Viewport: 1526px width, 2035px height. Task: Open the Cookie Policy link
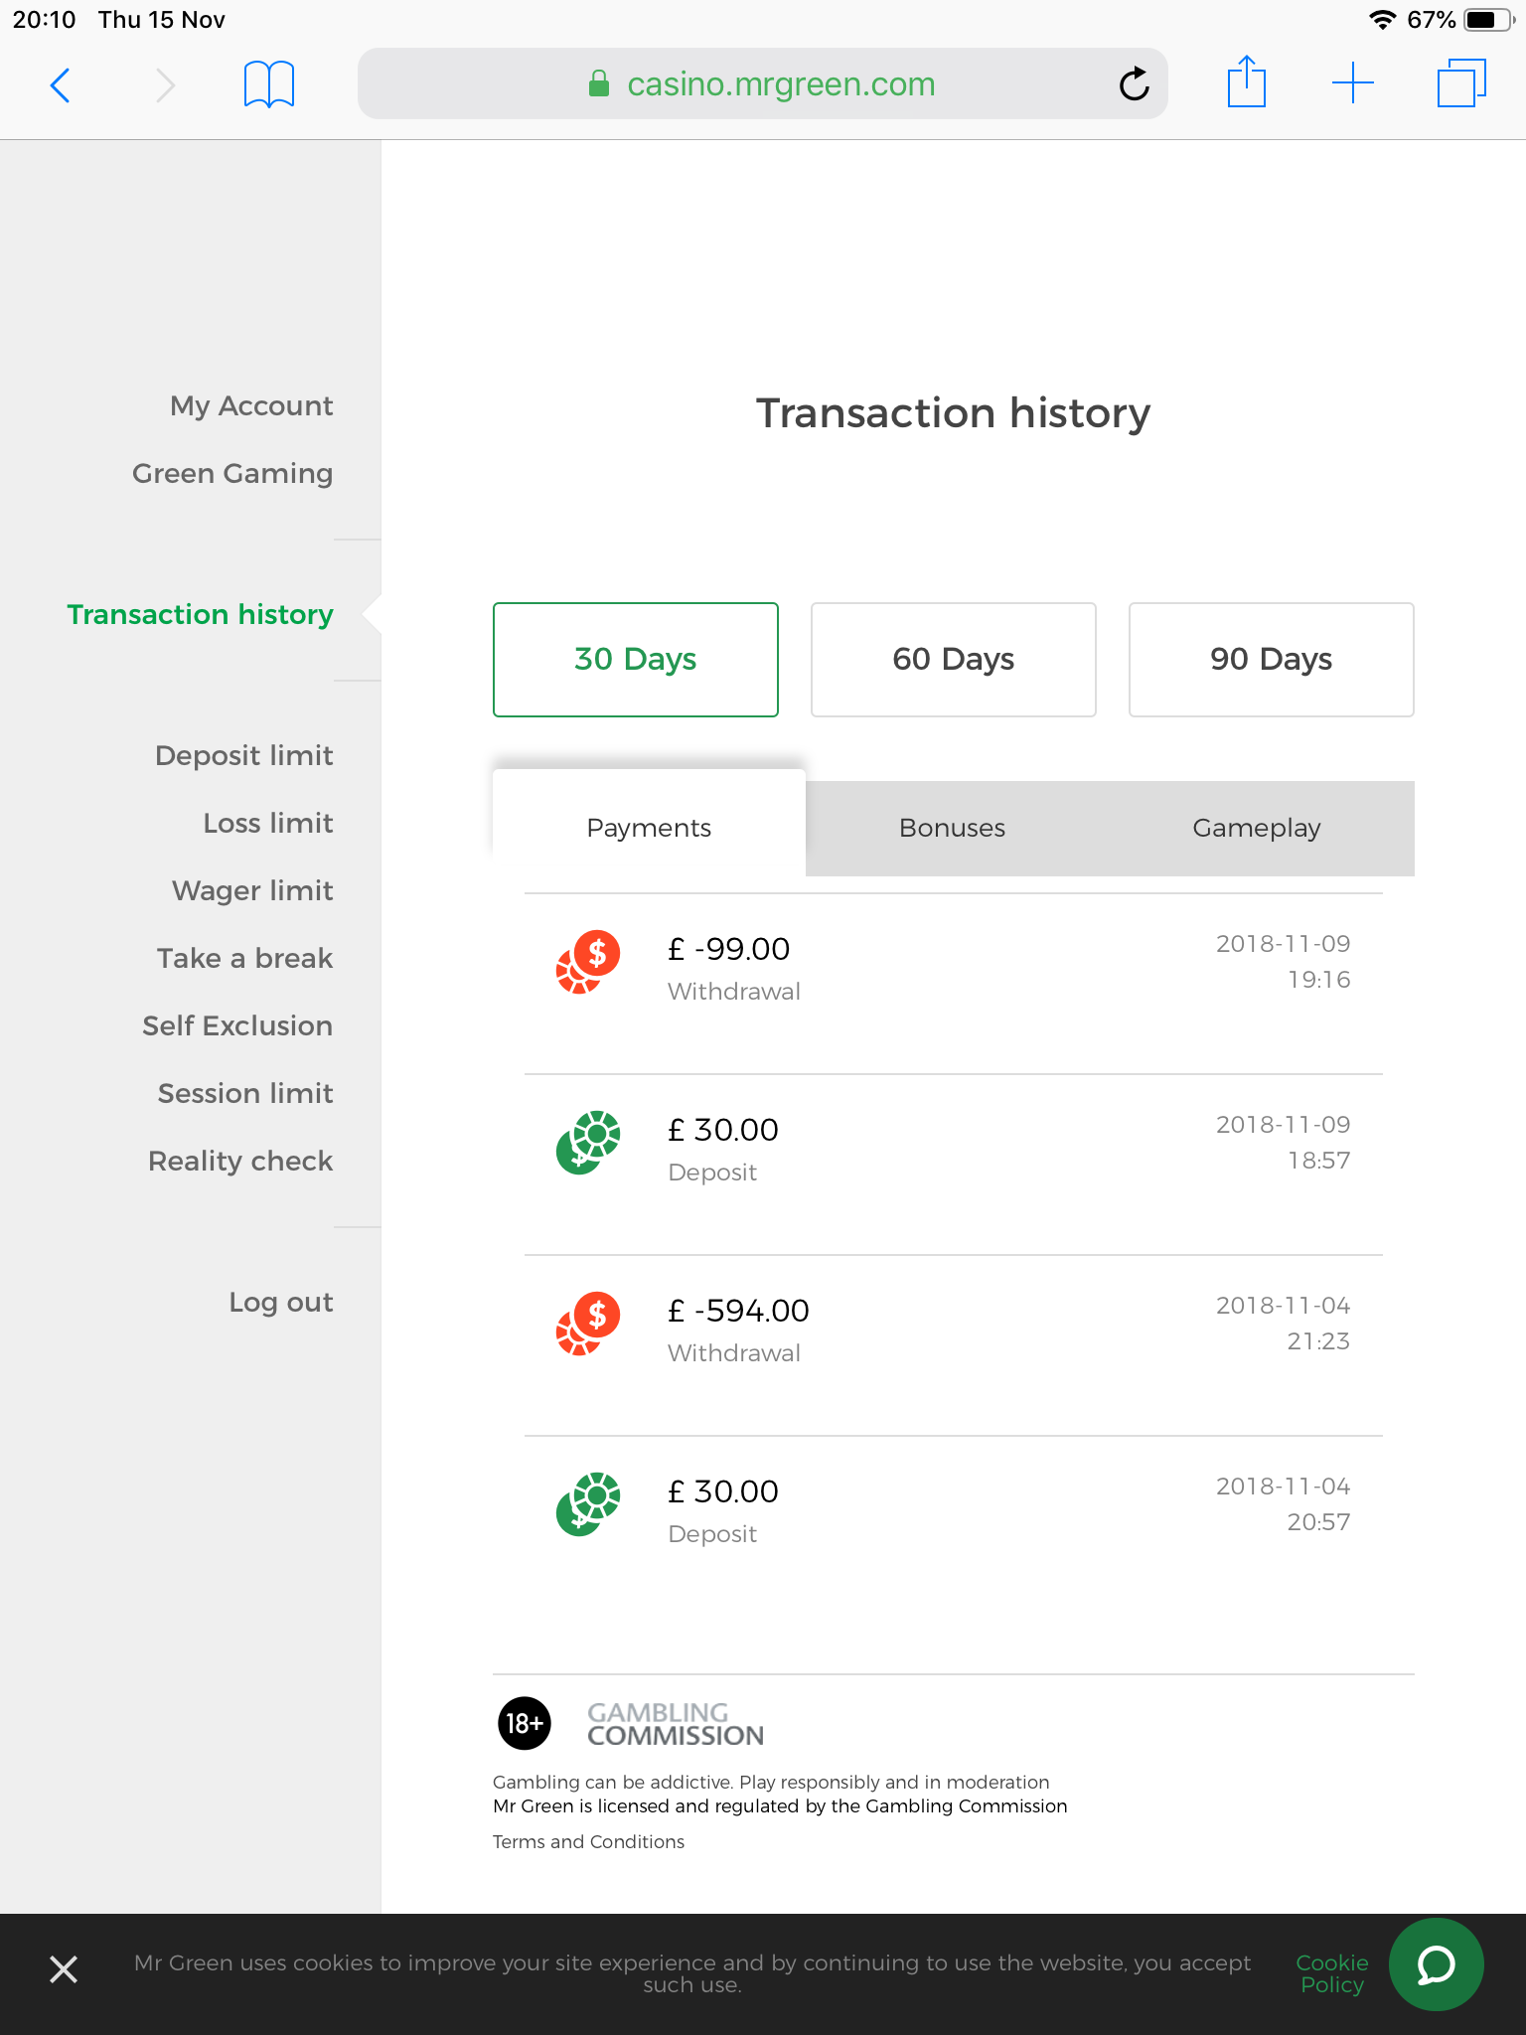coord(1331,1973)
